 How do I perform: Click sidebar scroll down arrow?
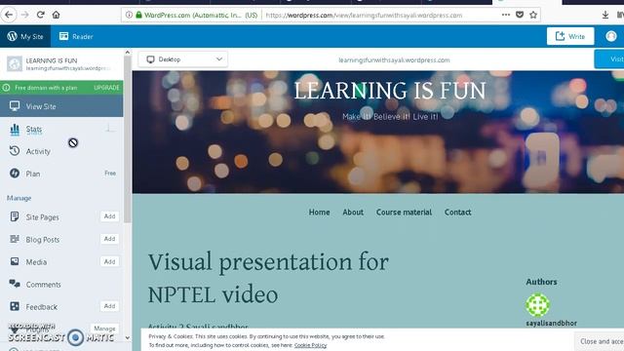[128, 338]
